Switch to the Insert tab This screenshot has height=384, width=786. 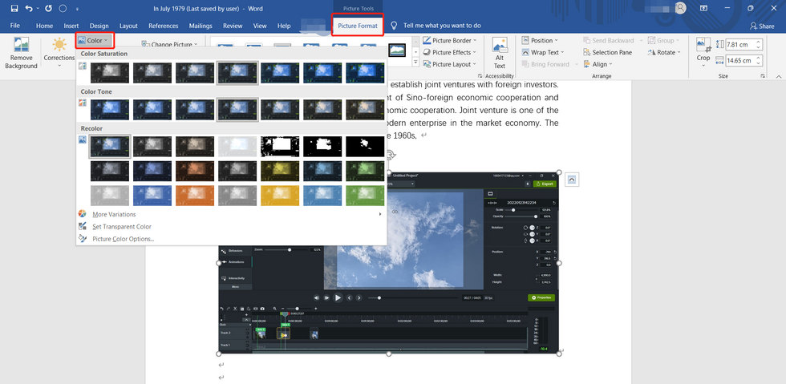(x=71, y=26)
